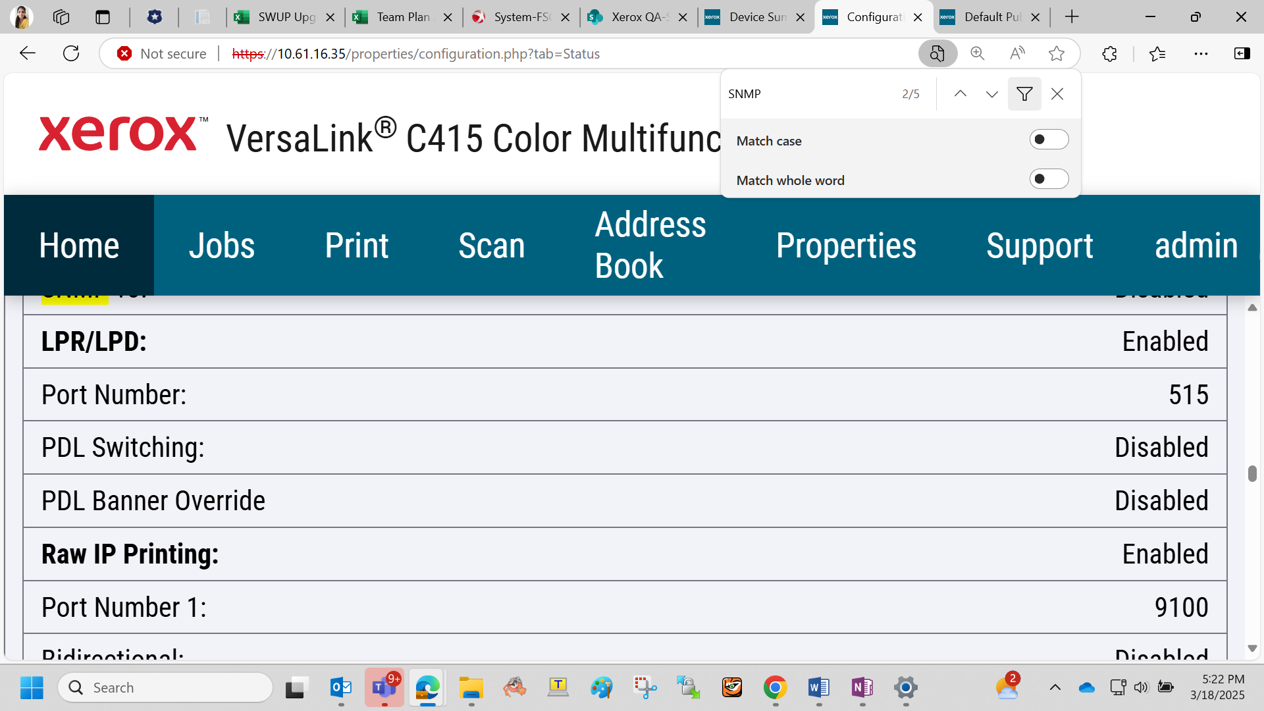Jump to next SNMP match

(x=992, y=93)
